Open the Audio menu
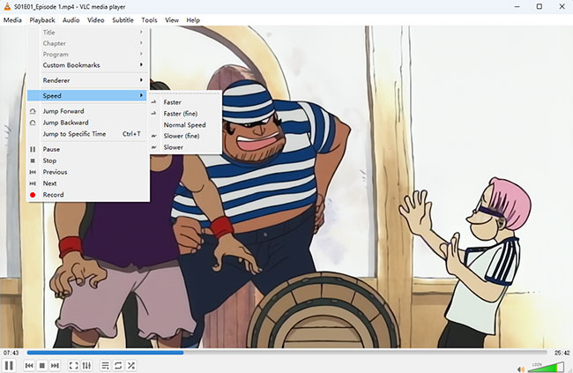The height and width of the screenshot is (373, 573). tap(71, 20)
